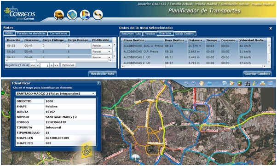Activate the pan hand tool
This screenshot has height=166, width=277.
coord(202,83)
